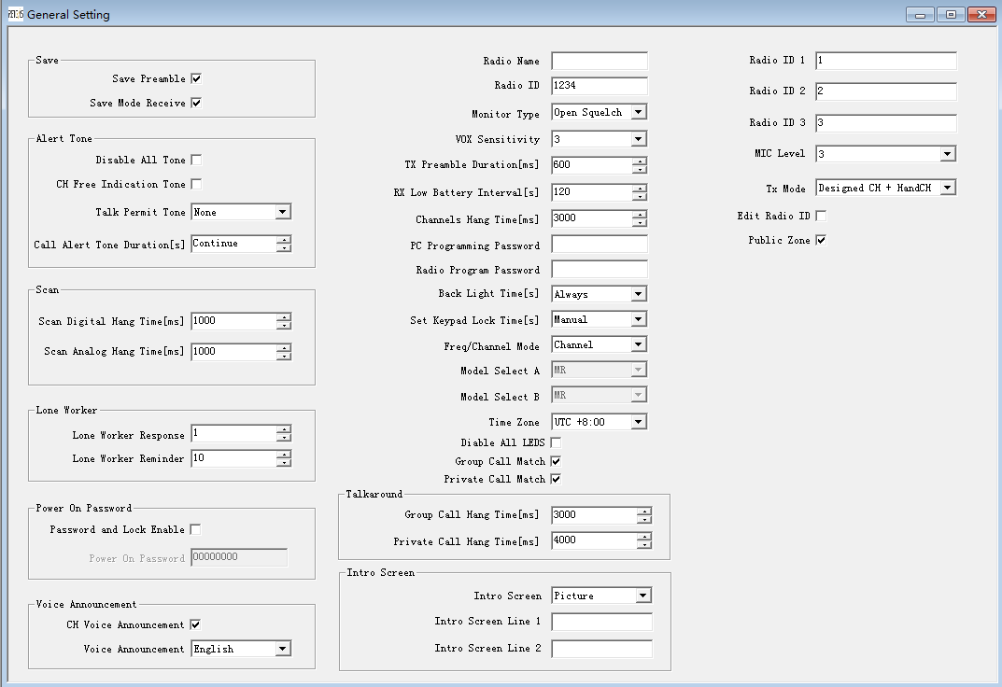The image size is (1002, 687).
Task: Increase TX Preamble Duration with up arrow
Action: (x=639, y=161)
